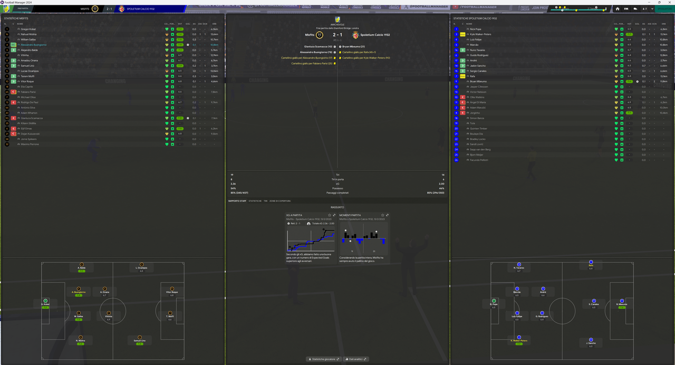675x365 pixels.
Task: Open the Tiri tab
Action: pyautogui.click(x=266, y=201)
